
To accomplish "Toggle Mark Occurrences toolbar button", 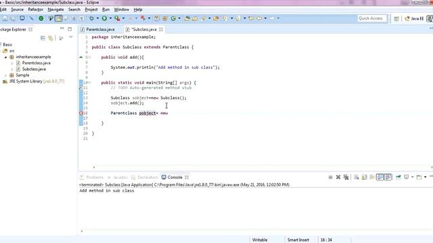I will (x=59, y=18).
